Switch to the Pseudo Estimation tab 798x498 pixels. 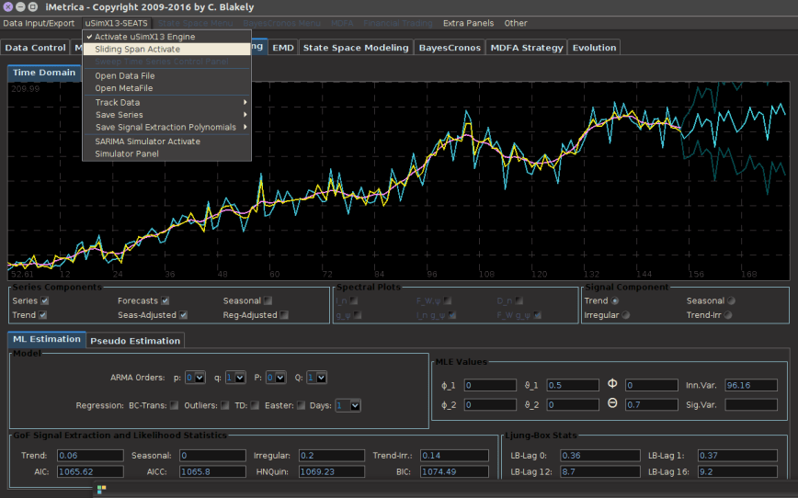[x=134, y=341]
